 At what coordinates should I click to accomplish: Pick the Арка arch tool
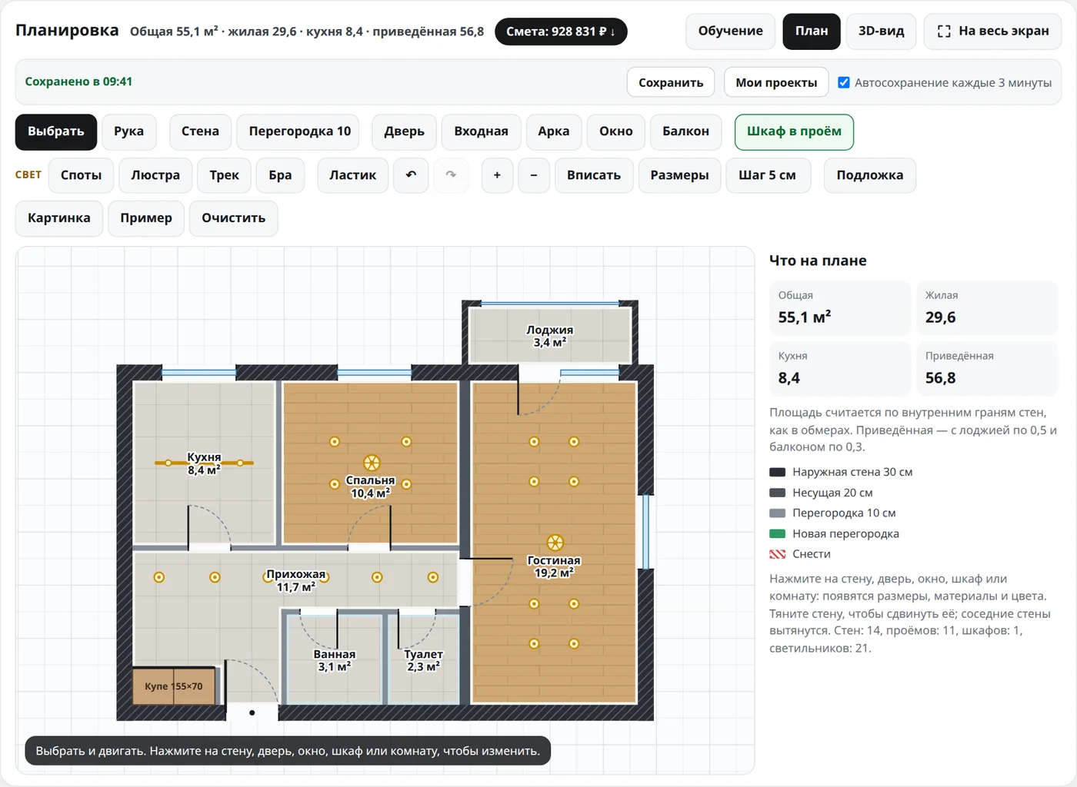[554, 131]
